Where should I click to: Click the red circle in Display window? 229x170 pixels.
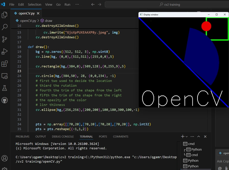[x=206, y=26]
